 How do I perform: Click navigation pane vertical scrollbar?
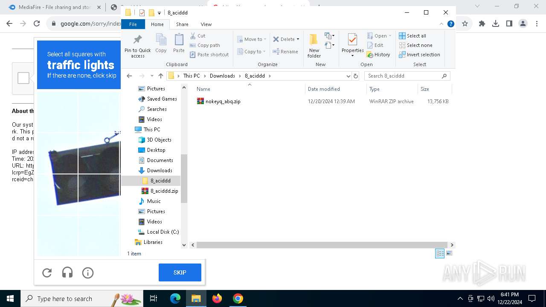184,179
